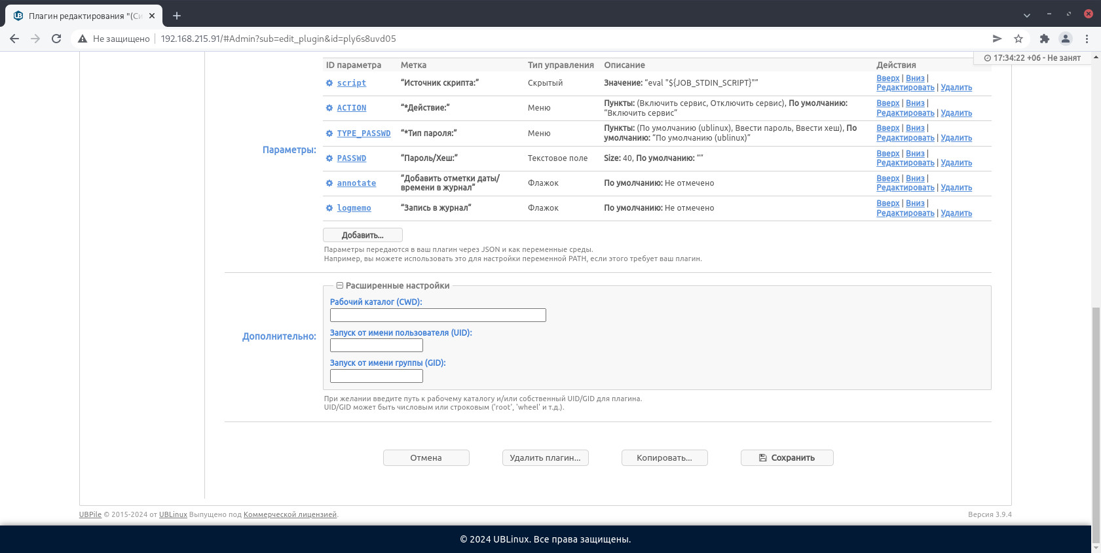1101x553 pixels.
Task: Open the UBPile footer link
Action: tap(90, 514)
